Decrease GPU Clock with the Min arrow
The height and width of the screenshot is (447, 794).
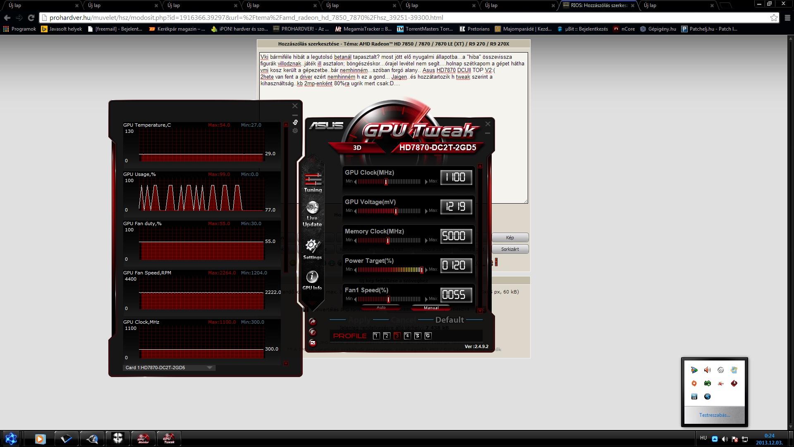click(355, 182)
